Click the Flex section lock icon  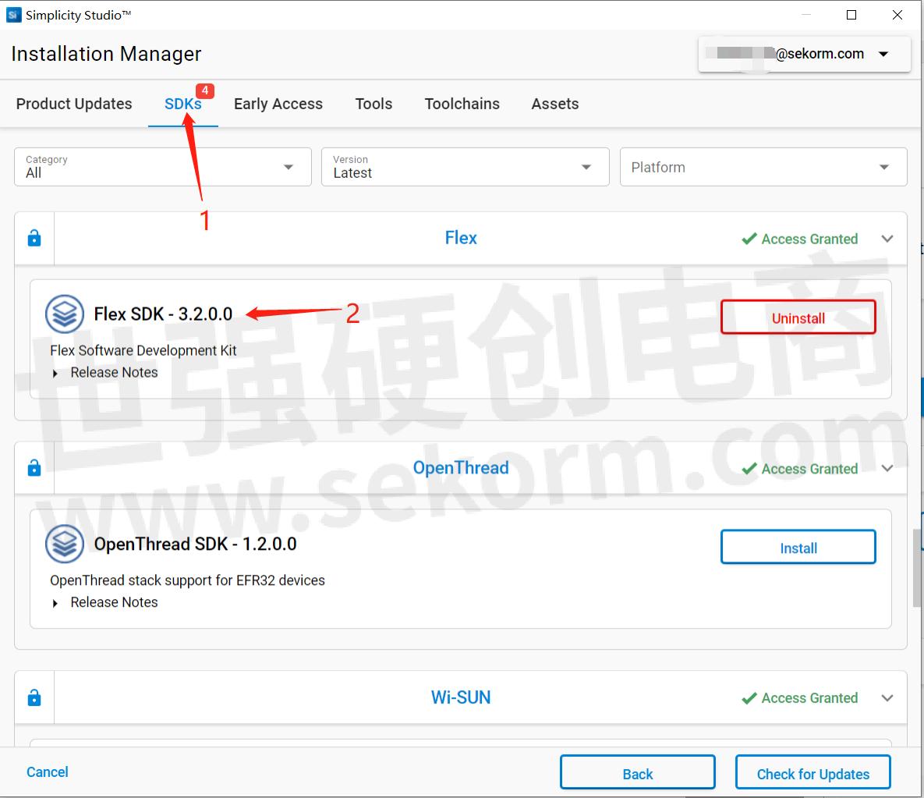(x=34, y=239)
